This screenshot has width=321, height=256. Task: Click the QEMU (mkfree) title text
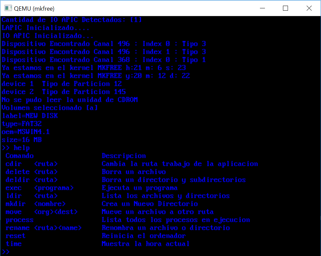click(x=34, y=9)
